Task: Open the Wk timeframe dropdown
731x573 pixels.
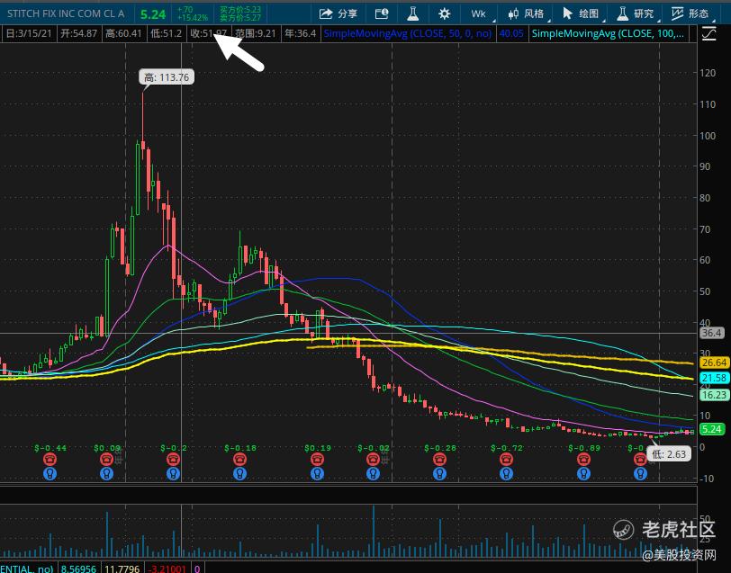Action: pos(480,14)
